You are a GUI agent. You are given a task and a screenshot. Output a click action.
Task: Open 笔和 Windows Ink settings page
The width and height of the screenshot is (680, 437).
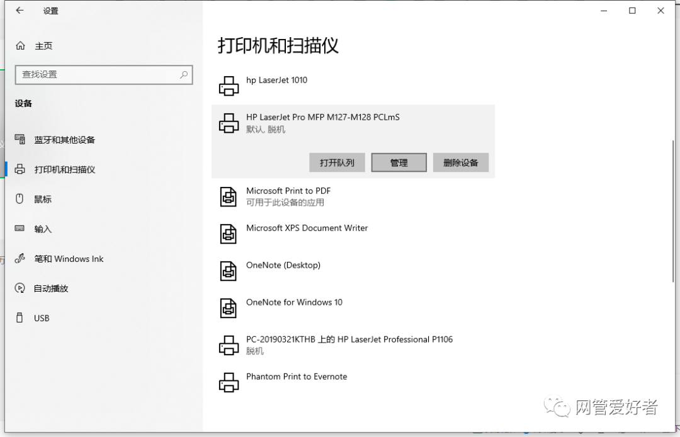tap(69, 259)
